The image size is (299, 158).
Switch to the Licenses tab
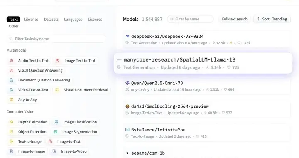pyautogui.click(x=95, y=19)
